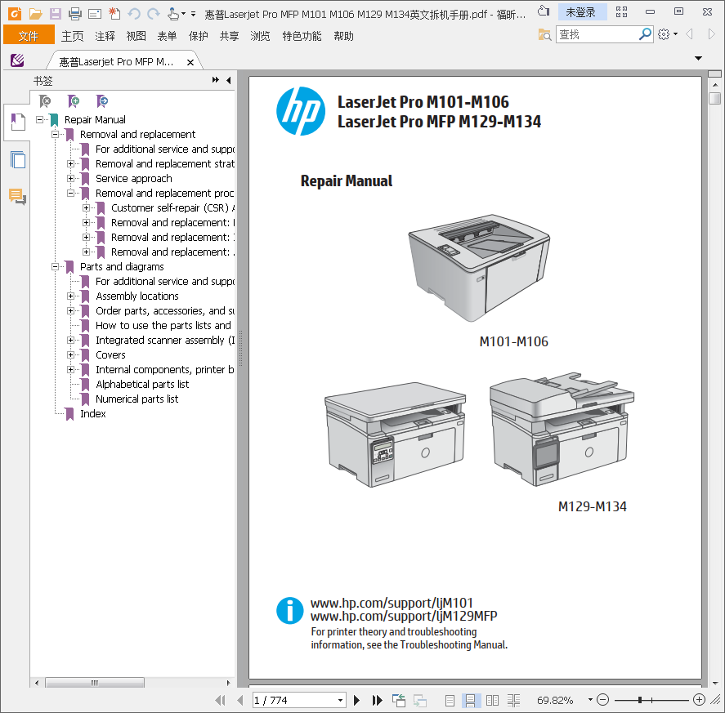Open the Alphabetical parts list bookmark
Image resolution: width=725 pixels, height=713 pixels.
click(x=142, y=385)
